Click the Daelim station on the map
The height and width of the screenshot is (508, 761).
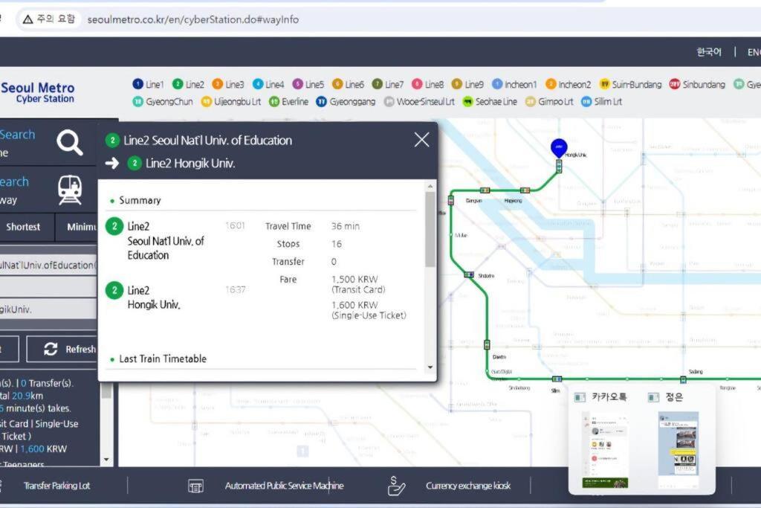pyautogui.click(x=487, y=345)
